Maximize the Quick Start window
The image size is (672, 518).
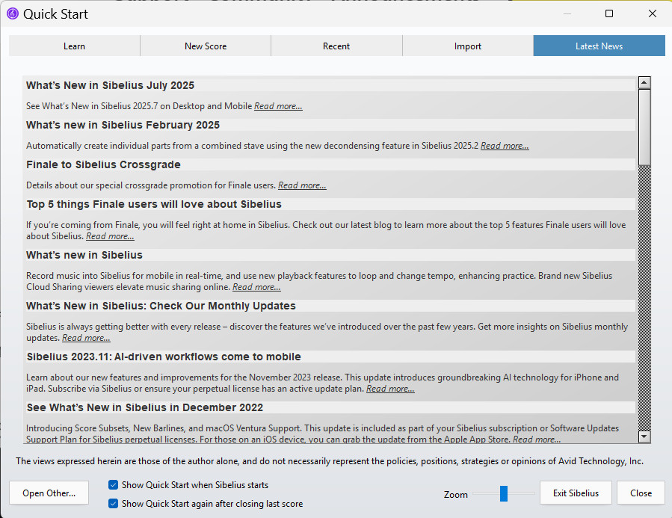coord(609,13)
